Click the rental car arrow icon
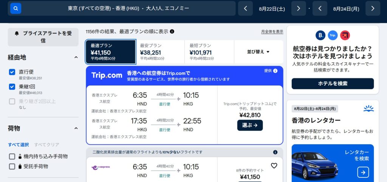 point(363,172)
